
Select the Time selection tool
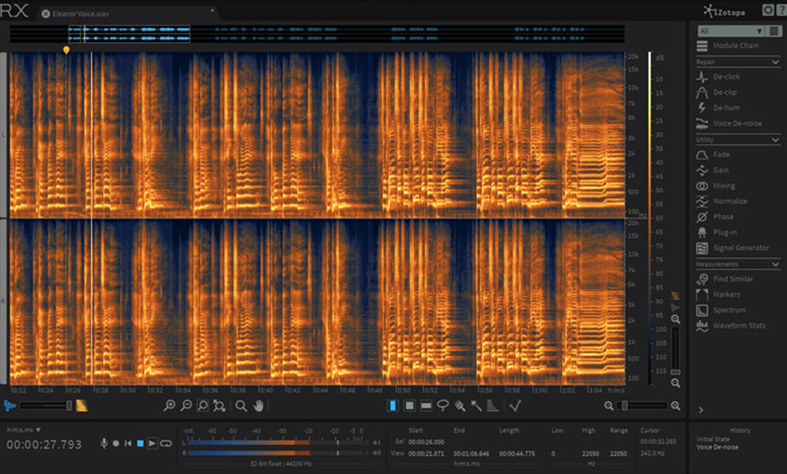393,406
